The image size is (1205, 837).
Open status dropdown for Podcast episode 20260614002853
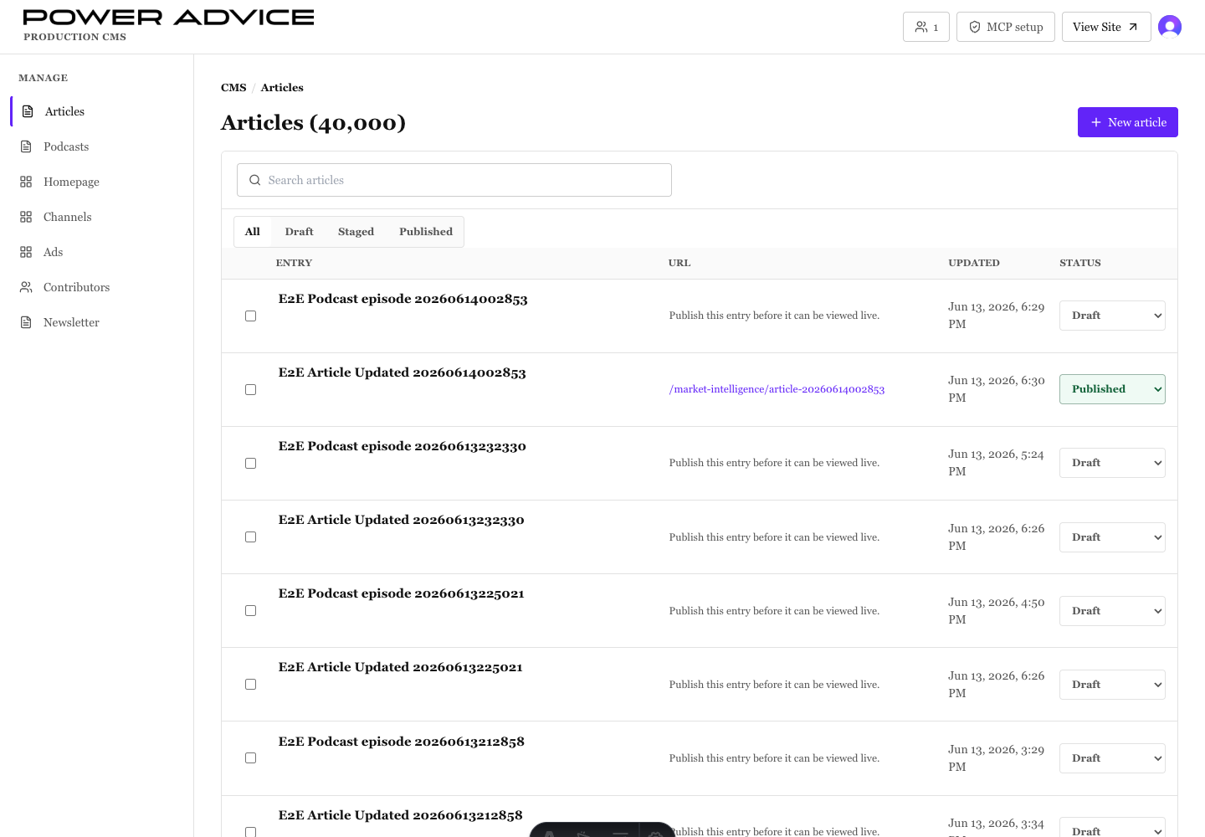(1112, 316)
